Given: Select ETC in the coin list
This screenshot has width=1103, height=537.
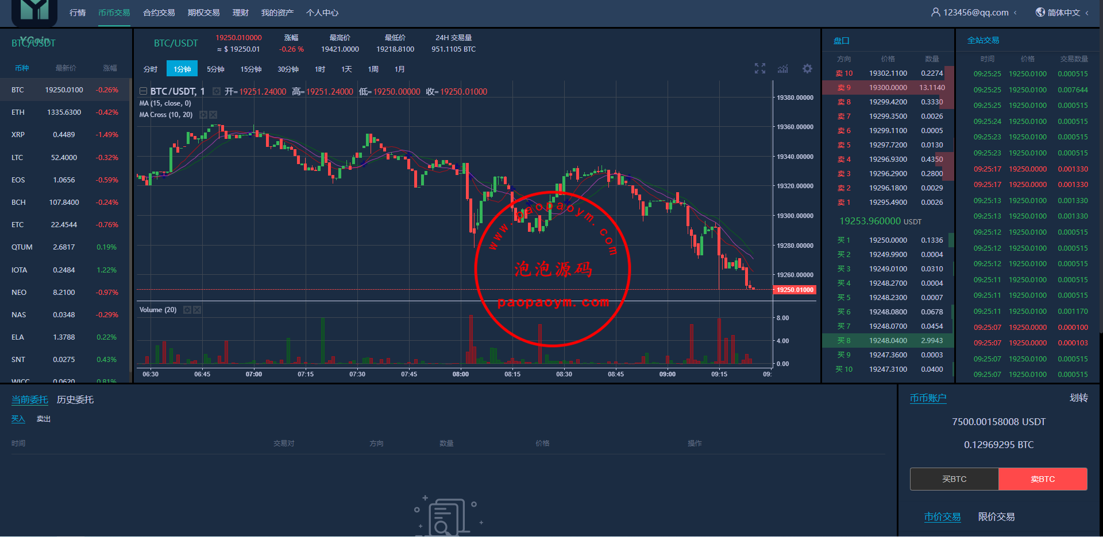Looking at the screenshot, I should tap(65, 224).
